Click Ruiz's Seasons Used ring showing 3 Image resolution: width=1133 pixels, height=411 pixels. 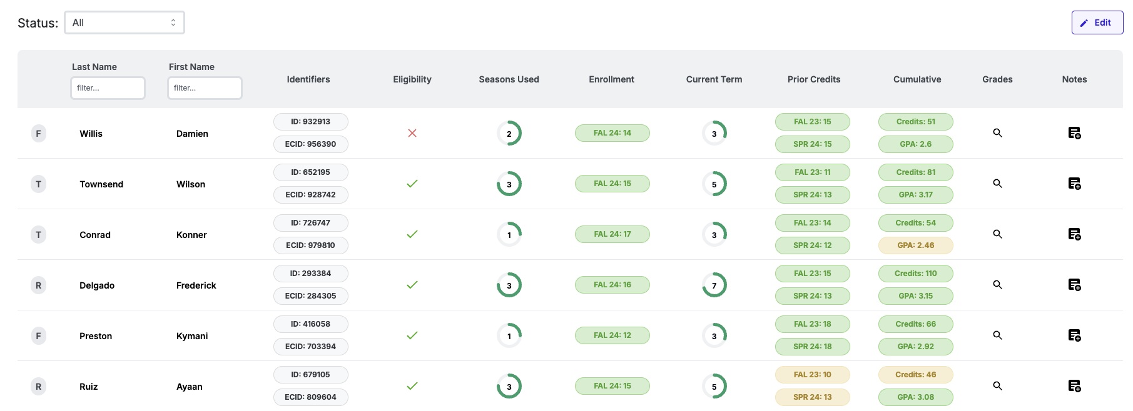tap(509, 387)
